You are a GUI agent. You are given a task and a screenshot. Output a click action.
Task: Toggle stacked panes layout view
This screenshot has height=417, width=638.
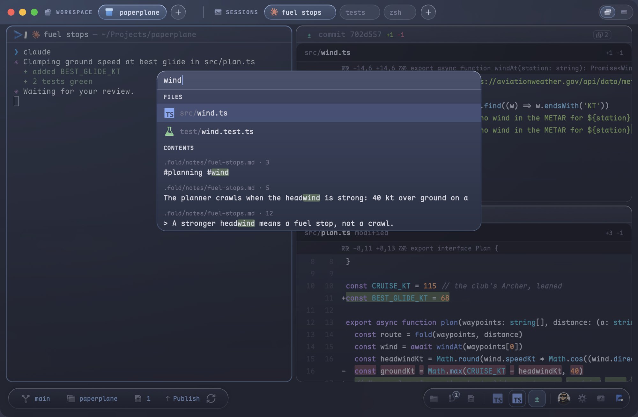pos(608,12)
